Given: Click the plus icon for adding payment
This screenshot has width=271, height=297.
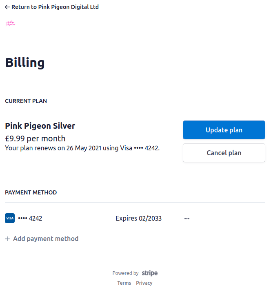Looking at the screenshot, I should (7, 239).
